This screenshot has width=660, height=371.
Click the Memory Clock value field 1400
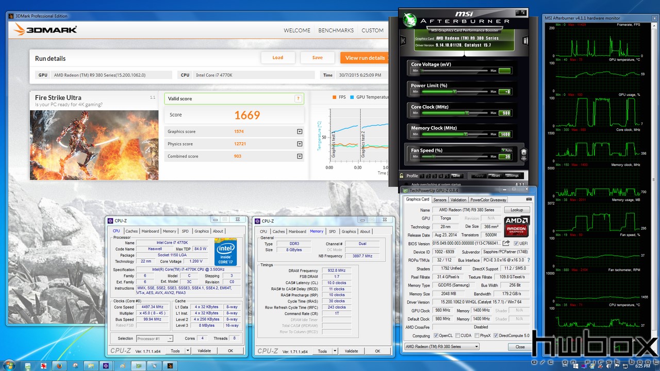504,134
